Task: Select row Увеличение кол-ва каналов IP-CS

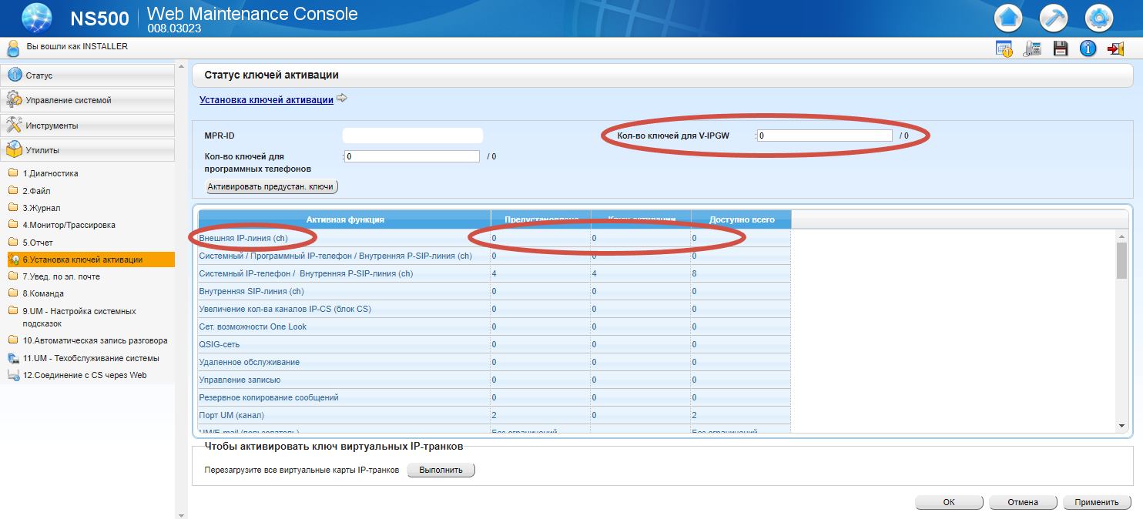Action: 494,309
